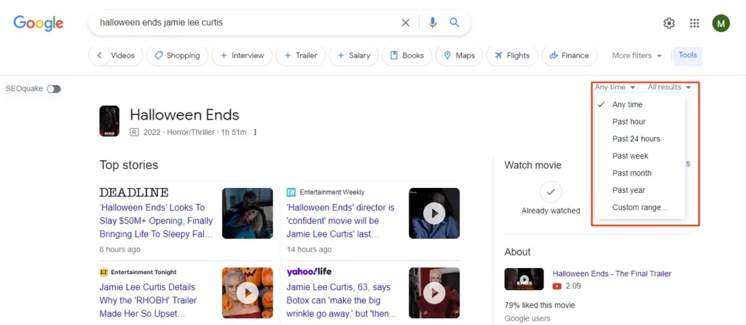Click the 'Google users' text
The height and width of the screenshot is (325, 746).
(x=527, y=319)
